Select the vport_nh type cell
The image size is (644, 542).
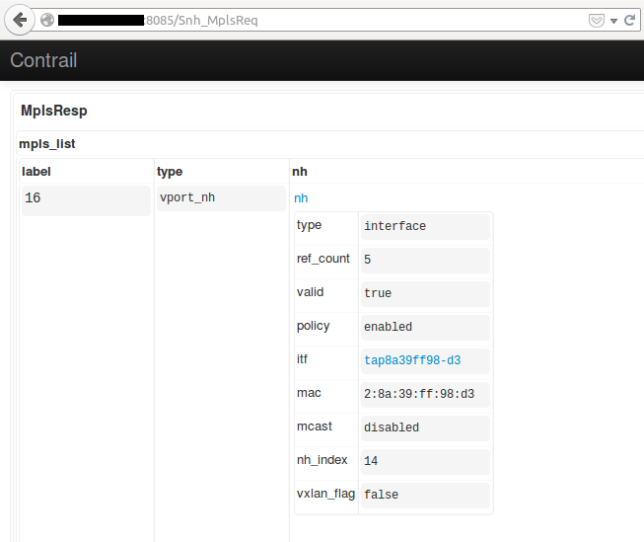click(221, 198)
